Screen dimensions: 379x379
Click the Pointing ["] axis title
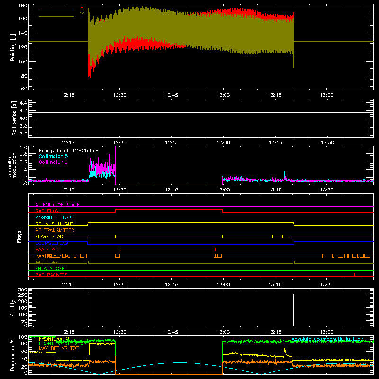coord(13,47)
